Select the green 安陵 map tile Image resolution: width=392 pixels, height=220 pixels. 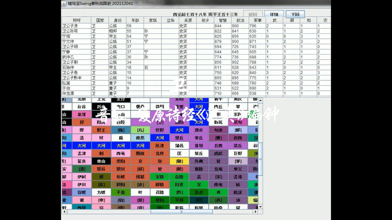coord(160,176)
